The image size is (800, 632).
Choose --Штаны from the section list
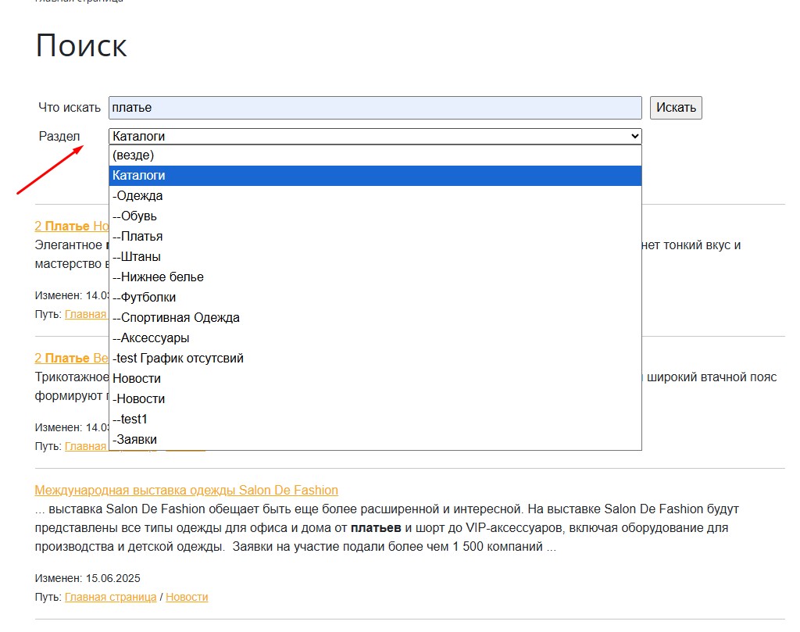click(x=137, y=257)
